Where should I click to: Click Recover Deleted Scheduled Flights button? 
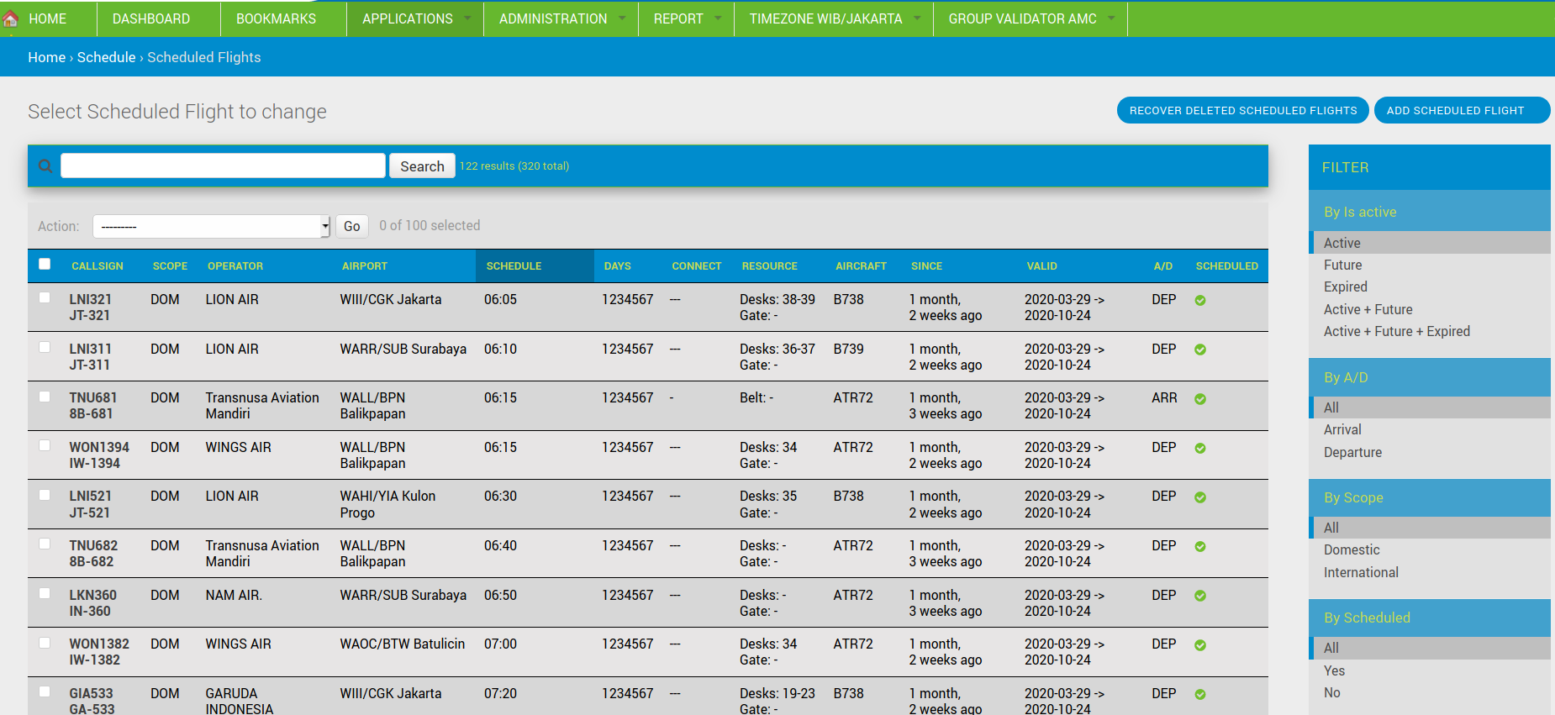(1242, 110)
